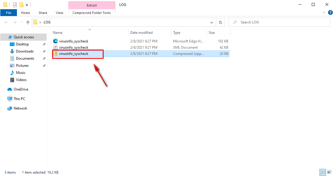Go back to the previous folder

(x=6, y=22)
